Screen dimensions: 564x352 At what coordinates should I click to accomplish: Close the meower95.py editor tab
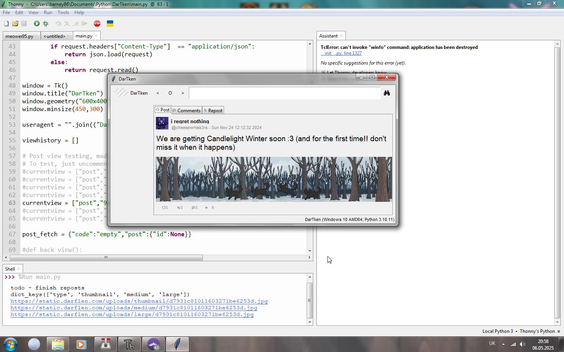pyautogui.click(x=36, y=36)
